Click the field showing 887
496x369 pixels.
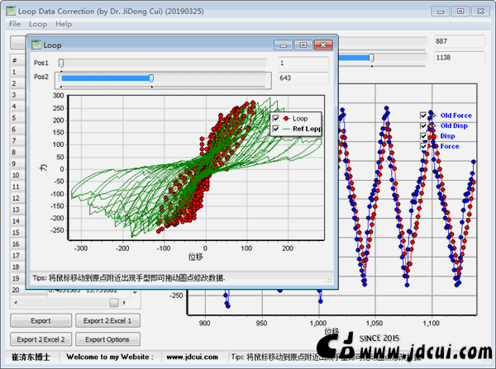tap(459, 41)
